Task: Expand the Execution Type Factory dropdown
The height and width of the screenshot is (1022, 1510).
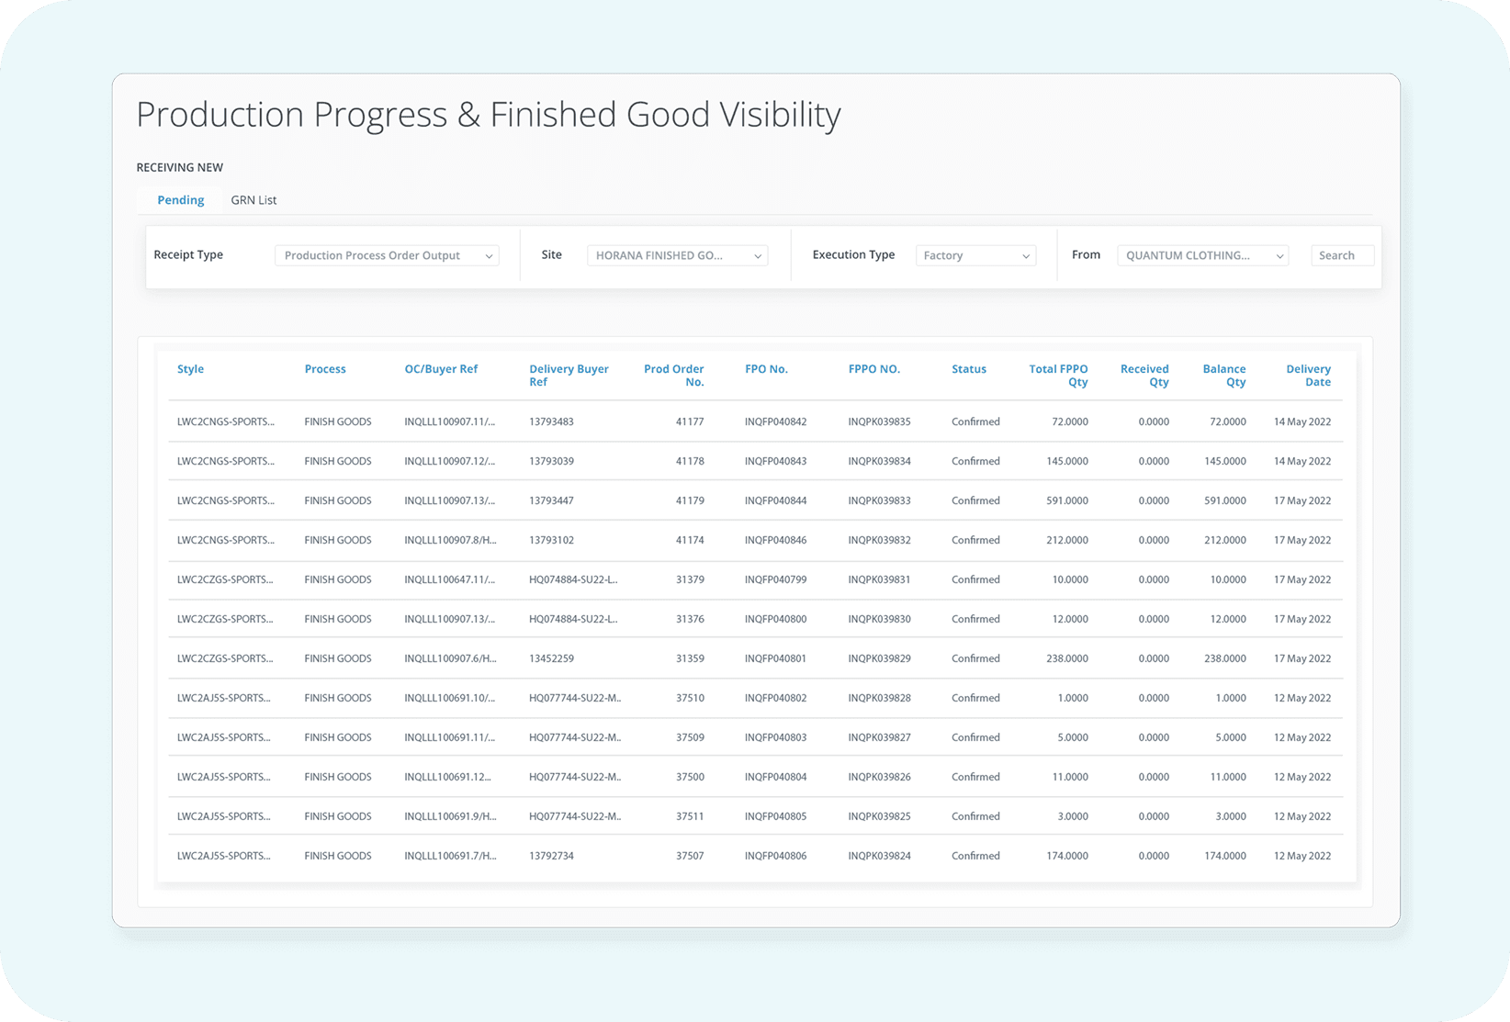Action: (975, 255)
